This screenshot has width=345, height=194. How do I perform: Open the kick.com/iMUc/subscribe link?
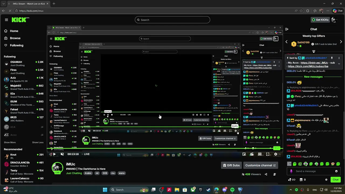tap(308, 66)
